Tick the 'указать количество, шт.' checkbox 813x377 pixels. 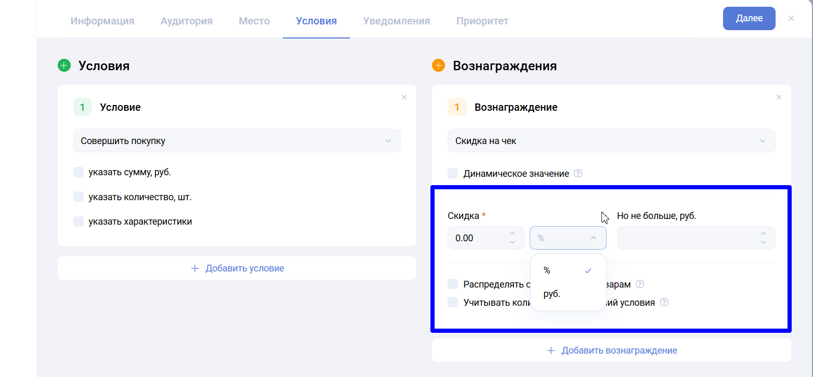pyautogui.click(x=78, y=197)
